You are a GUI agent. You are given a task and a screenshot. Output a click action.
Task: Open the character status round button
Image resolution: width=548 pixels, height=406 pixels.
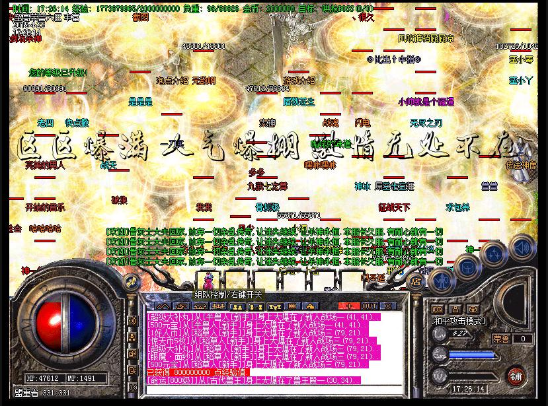[x=442, y=281]
